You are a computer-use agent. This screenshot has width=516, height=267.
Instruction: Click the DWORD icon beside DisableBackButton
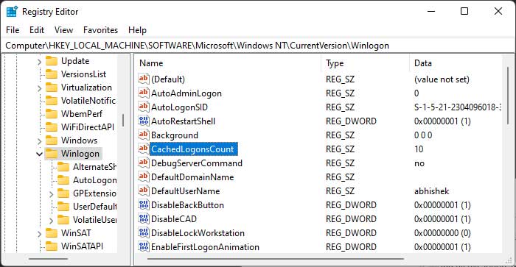[144, 205]
